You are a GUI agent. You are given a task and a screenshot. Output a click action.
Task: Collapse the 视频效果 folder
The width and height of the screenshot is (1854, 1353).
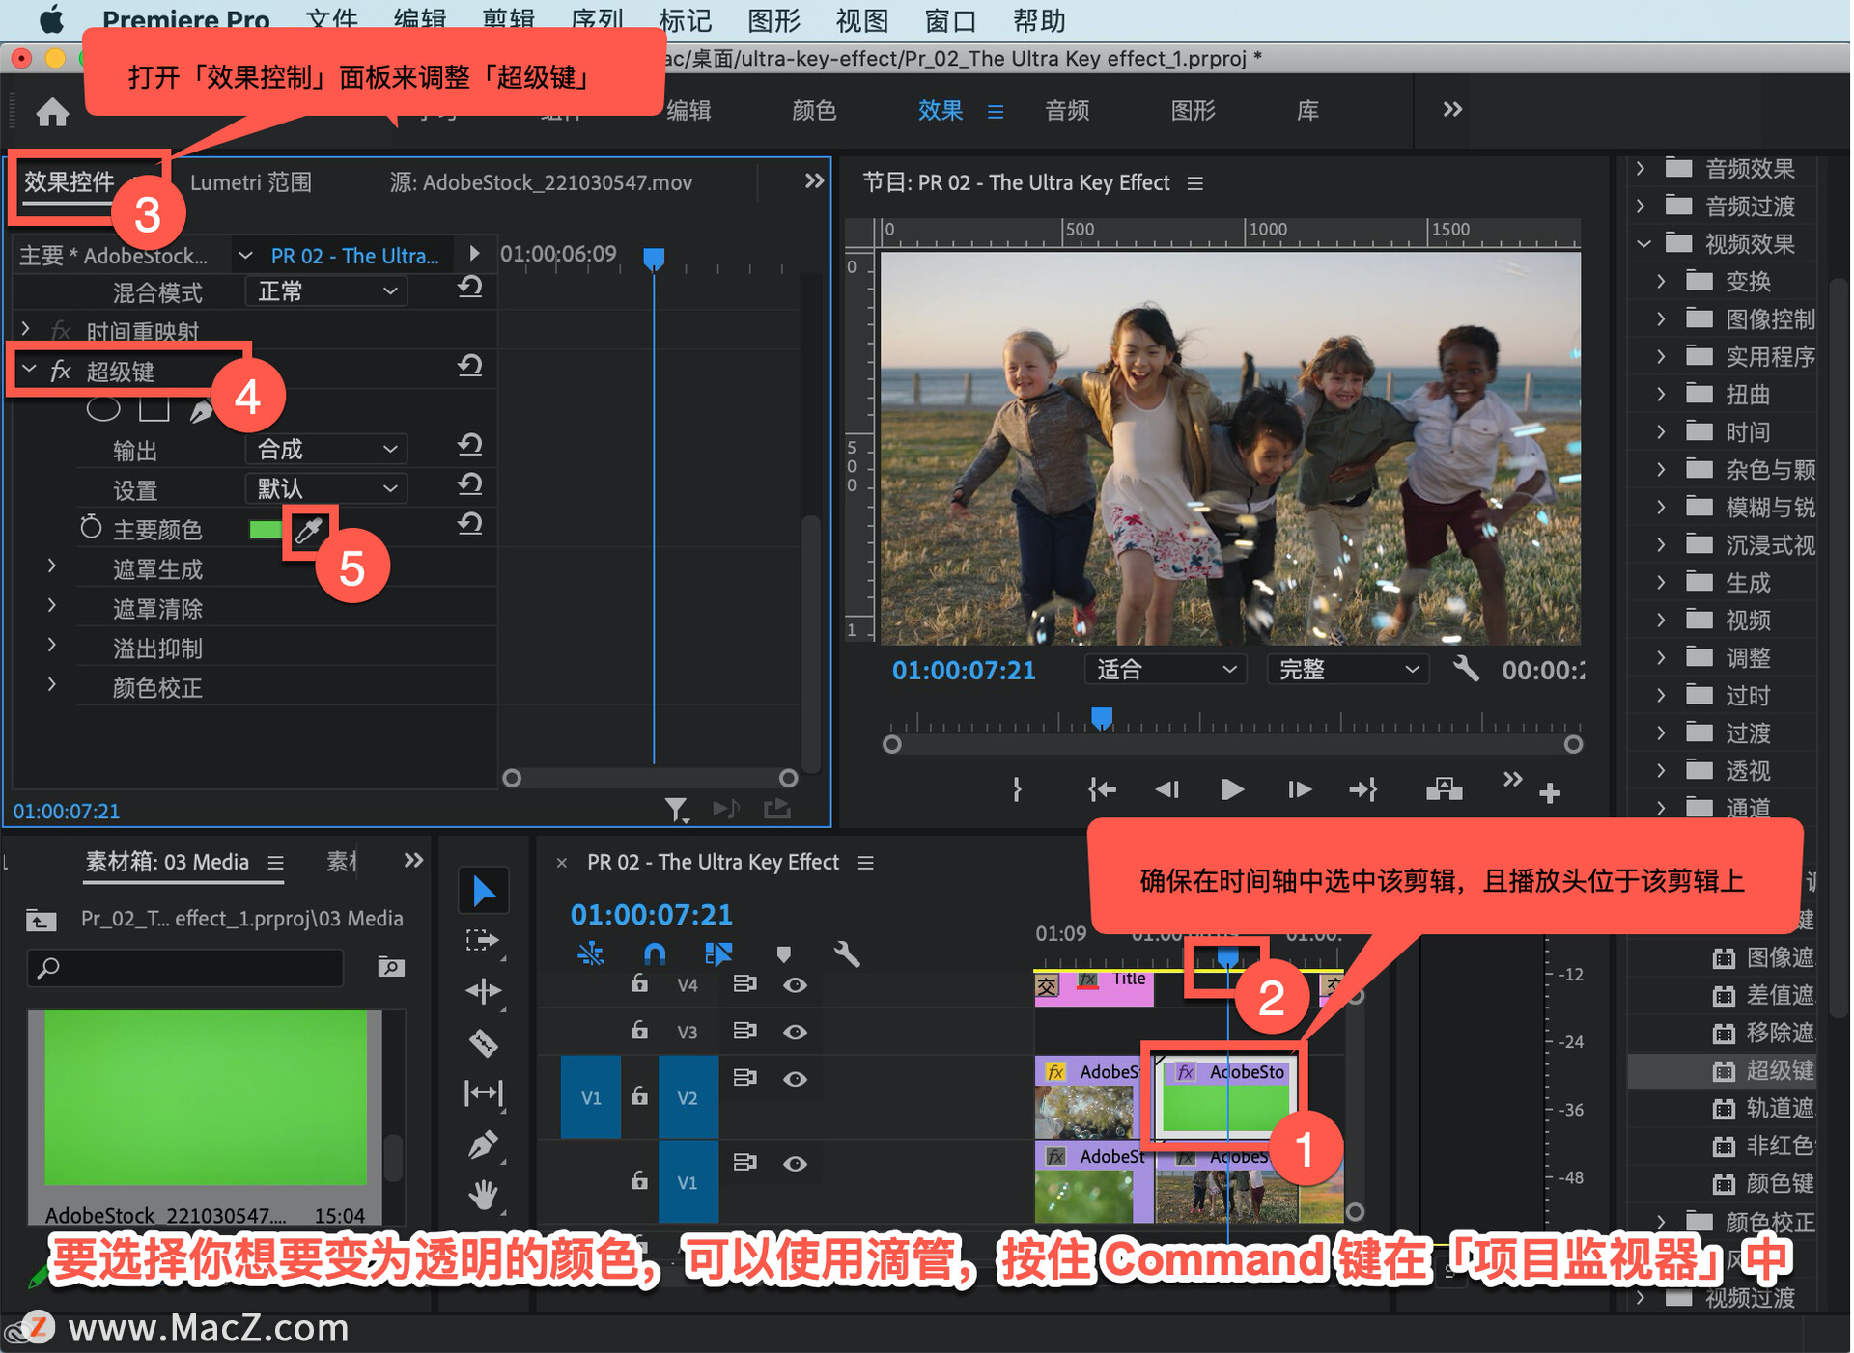[1644, 244]
